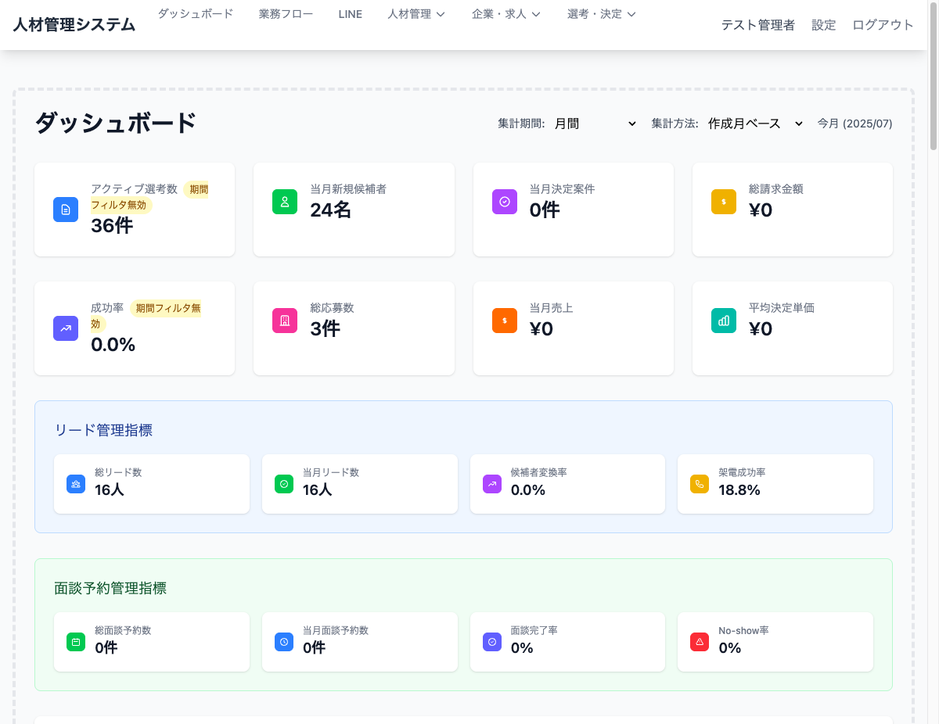Click the pink icon next to 総応募数
The image size is (939, 724).
285,321
